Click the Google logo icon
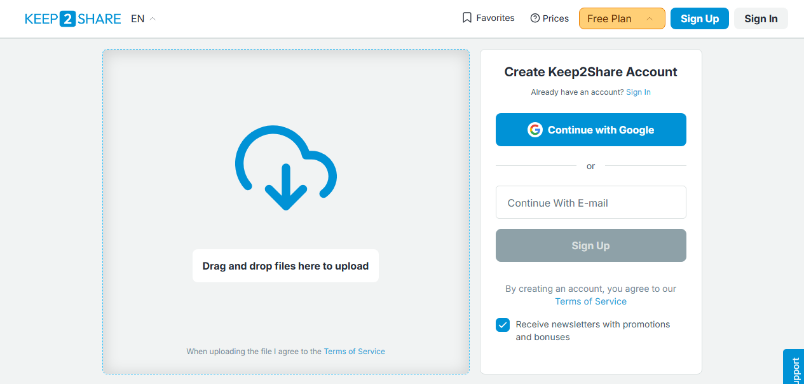This screenshot has width=804, height=384. click(535, 130)
